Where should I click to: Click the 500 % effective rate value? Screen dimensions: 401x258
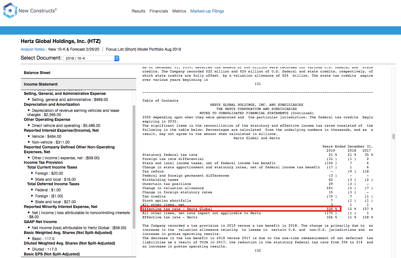point(332,209)
